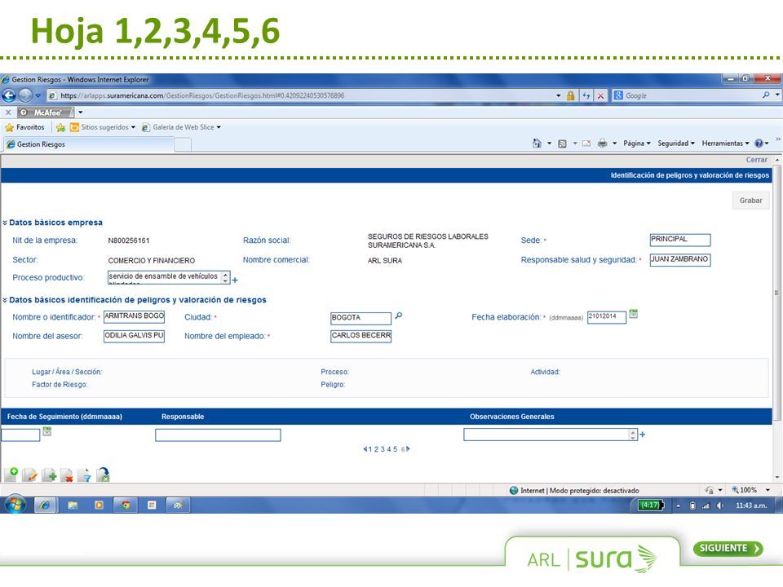
Task: Click next page arrow in pagination
Action: (408, 449)
